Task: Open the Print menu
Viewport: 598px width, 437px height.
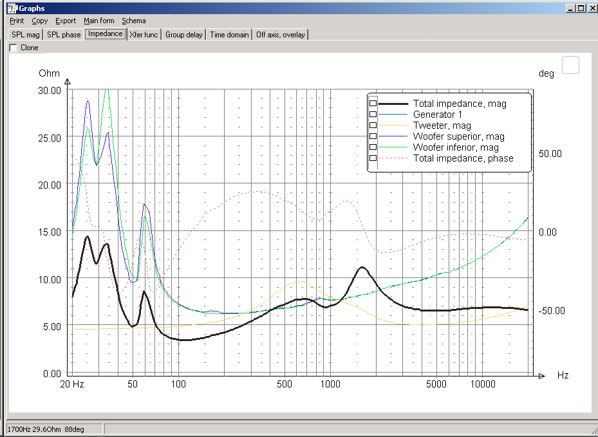Action: (17, 21)
